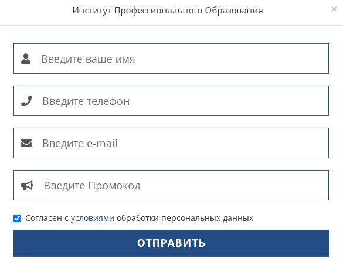Click the 'Институт Профессионального Образования' title
The height and width of the screenshot is (262, 343).
pos(168,11)
